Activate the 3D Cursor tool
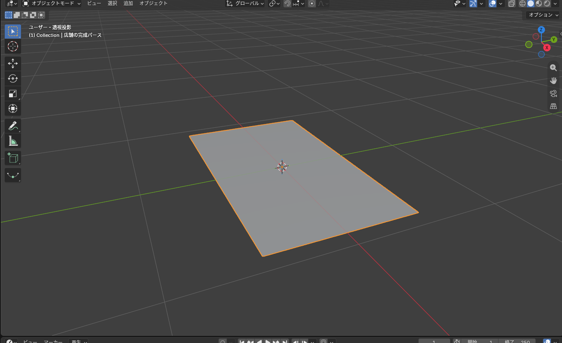This screenshot has width=562, height=343. (13, 46)
